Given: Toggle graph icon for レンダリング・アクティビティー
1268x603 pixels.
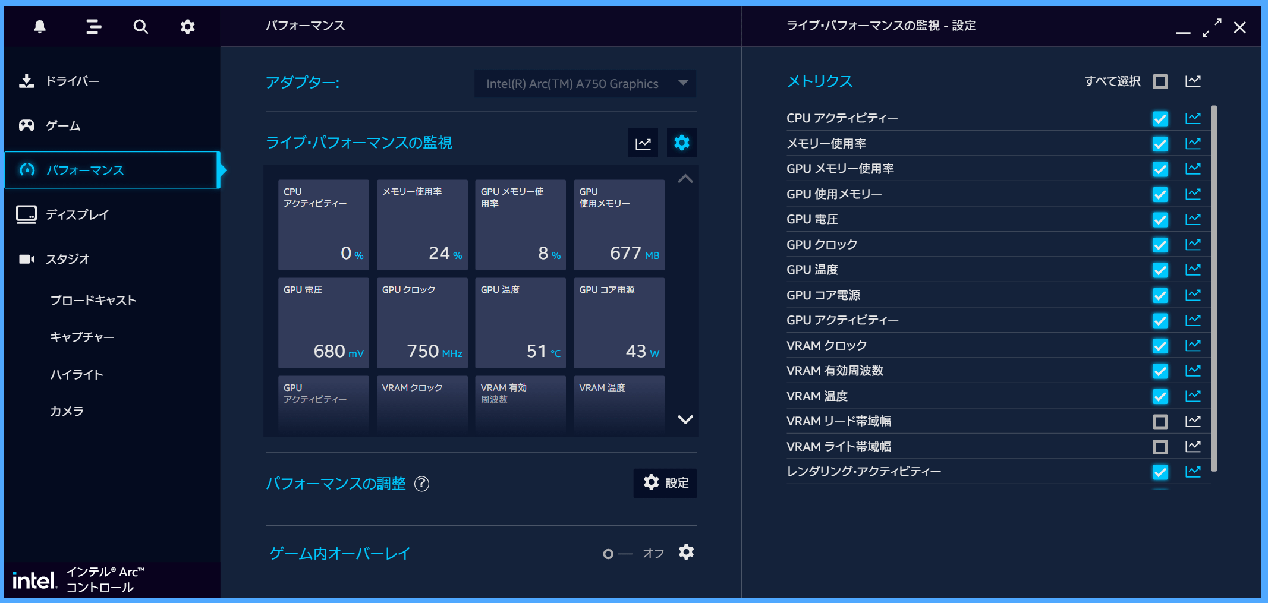Looking at the screenshot, I should [1193, 472].
